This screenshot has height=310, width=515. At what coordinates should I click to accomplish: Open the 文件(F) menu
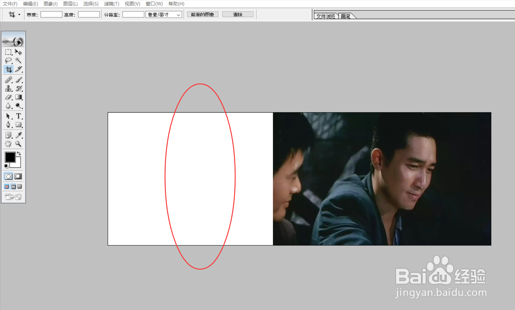click(x=10, y=4)
